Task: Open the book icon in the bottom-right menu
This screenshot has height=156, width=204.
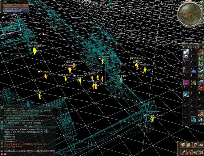Action: (201, 145)
